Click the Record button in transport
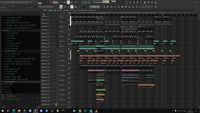The image size is (200, 113). [x=51, y=2]
